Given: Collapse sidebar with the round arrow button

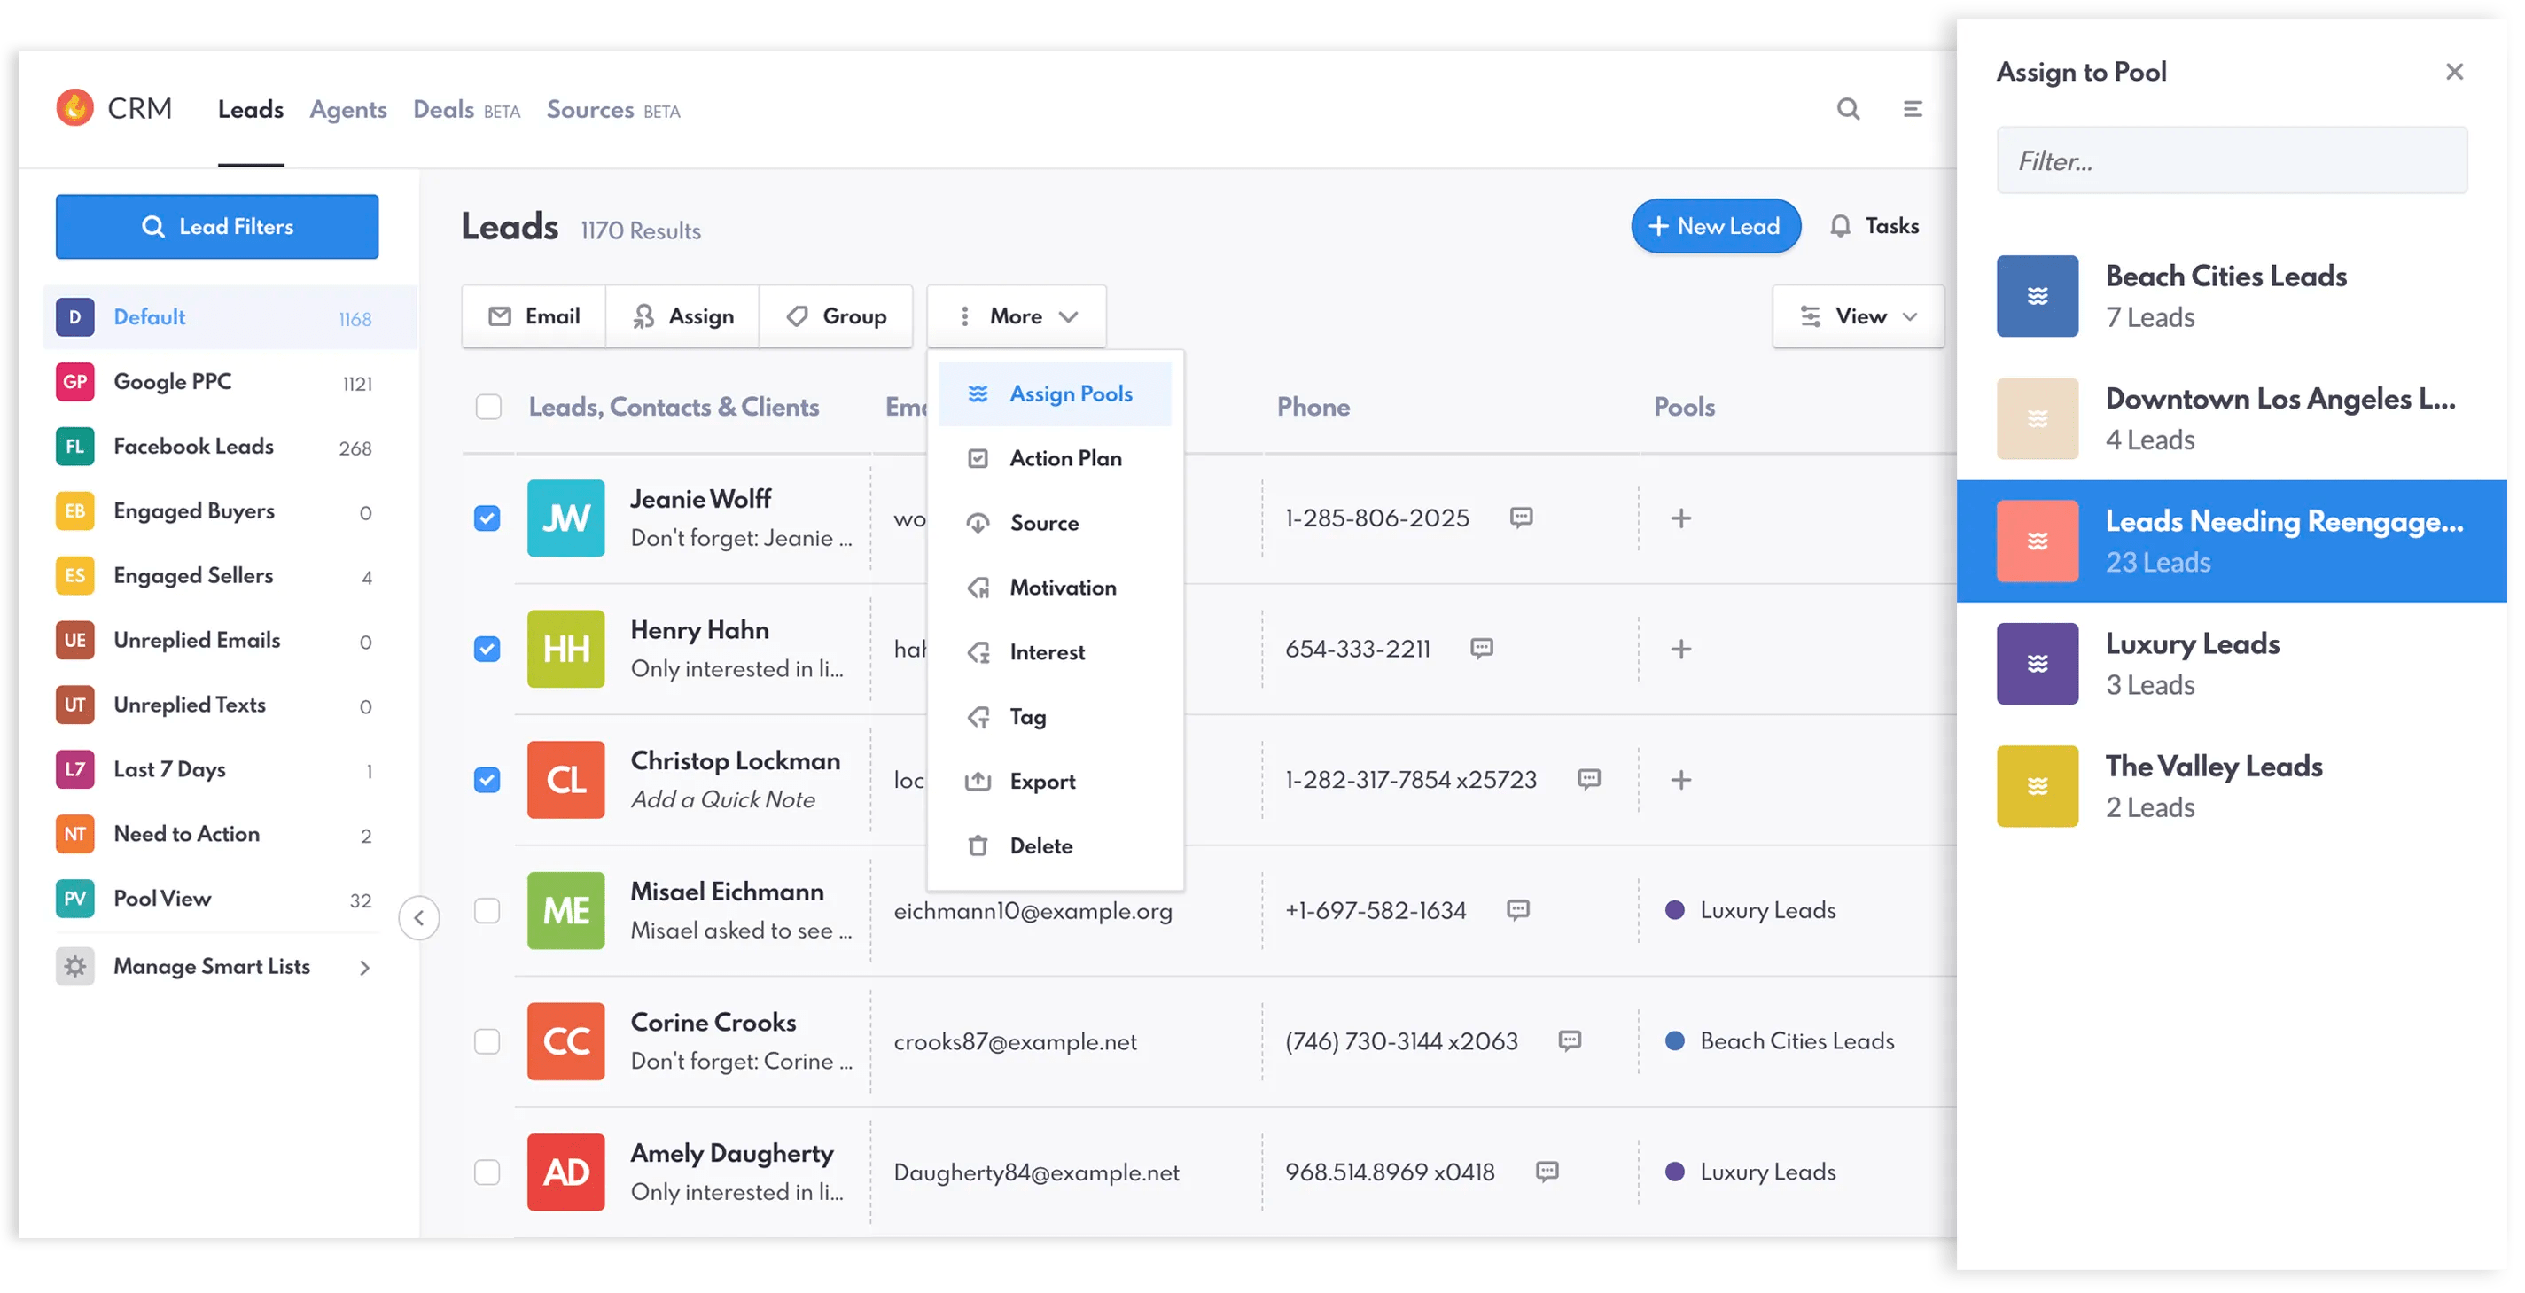Looking at the screenshot, I should click(419, 918).
